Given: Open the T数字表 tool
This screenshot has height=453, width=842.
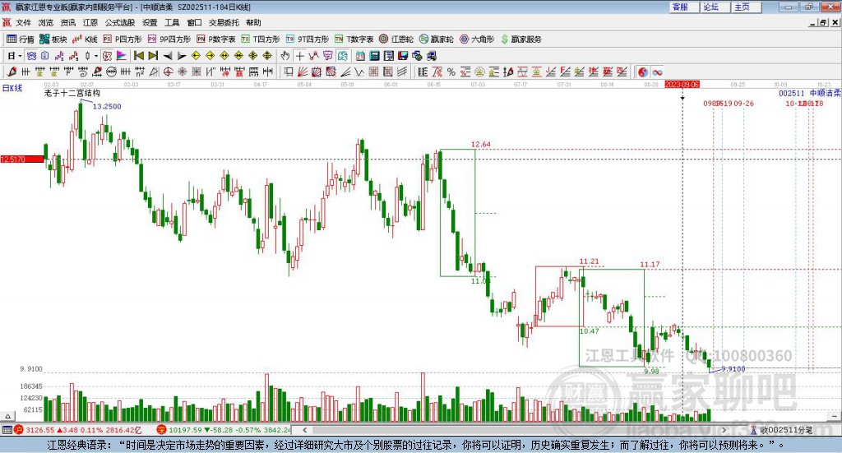Looking at the screenshot, I should pyautogui.click(x=354, y=39).
